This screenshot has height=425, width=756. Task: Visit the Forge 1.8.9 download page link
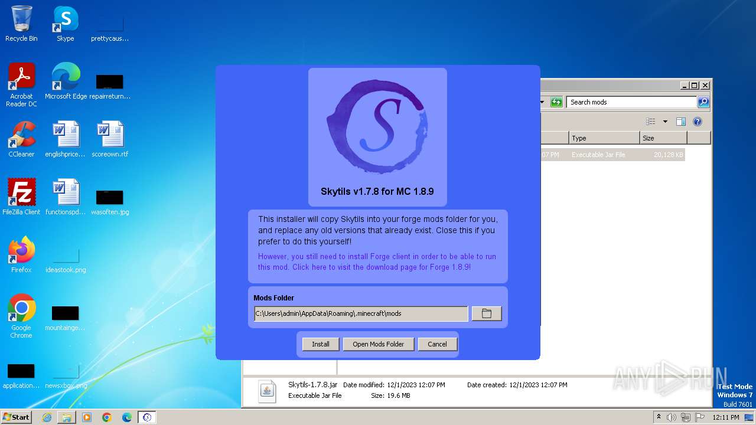point(377,261)
